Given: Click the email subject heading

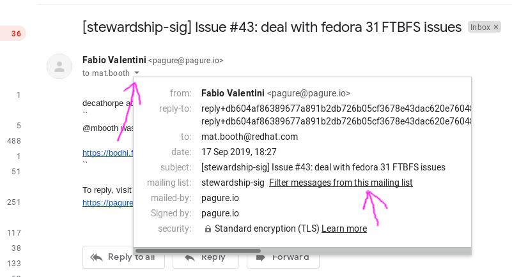Looking at the screenshot, I should (x=272, y=27).
